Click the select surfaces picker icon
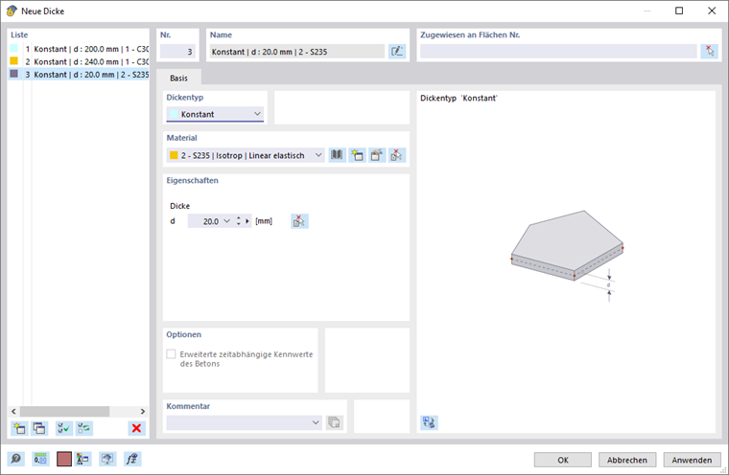 click(709, 52)
